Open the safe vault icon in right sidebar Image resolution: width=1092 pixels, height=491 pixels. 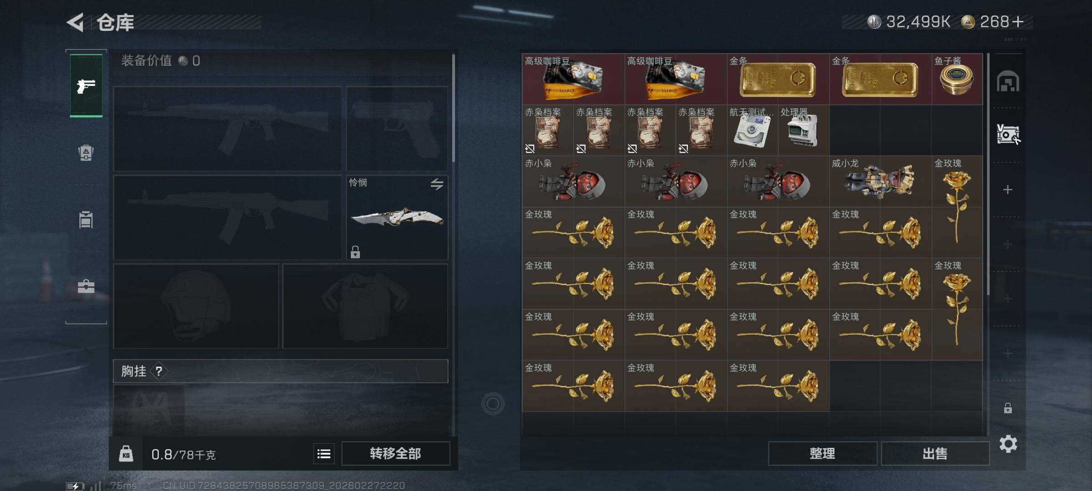pos(1008,135)
